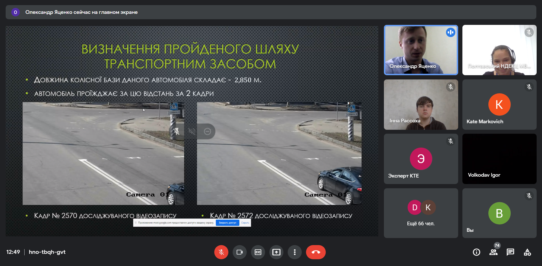Select the Kate Markovich participant tile

pos(499,105)
